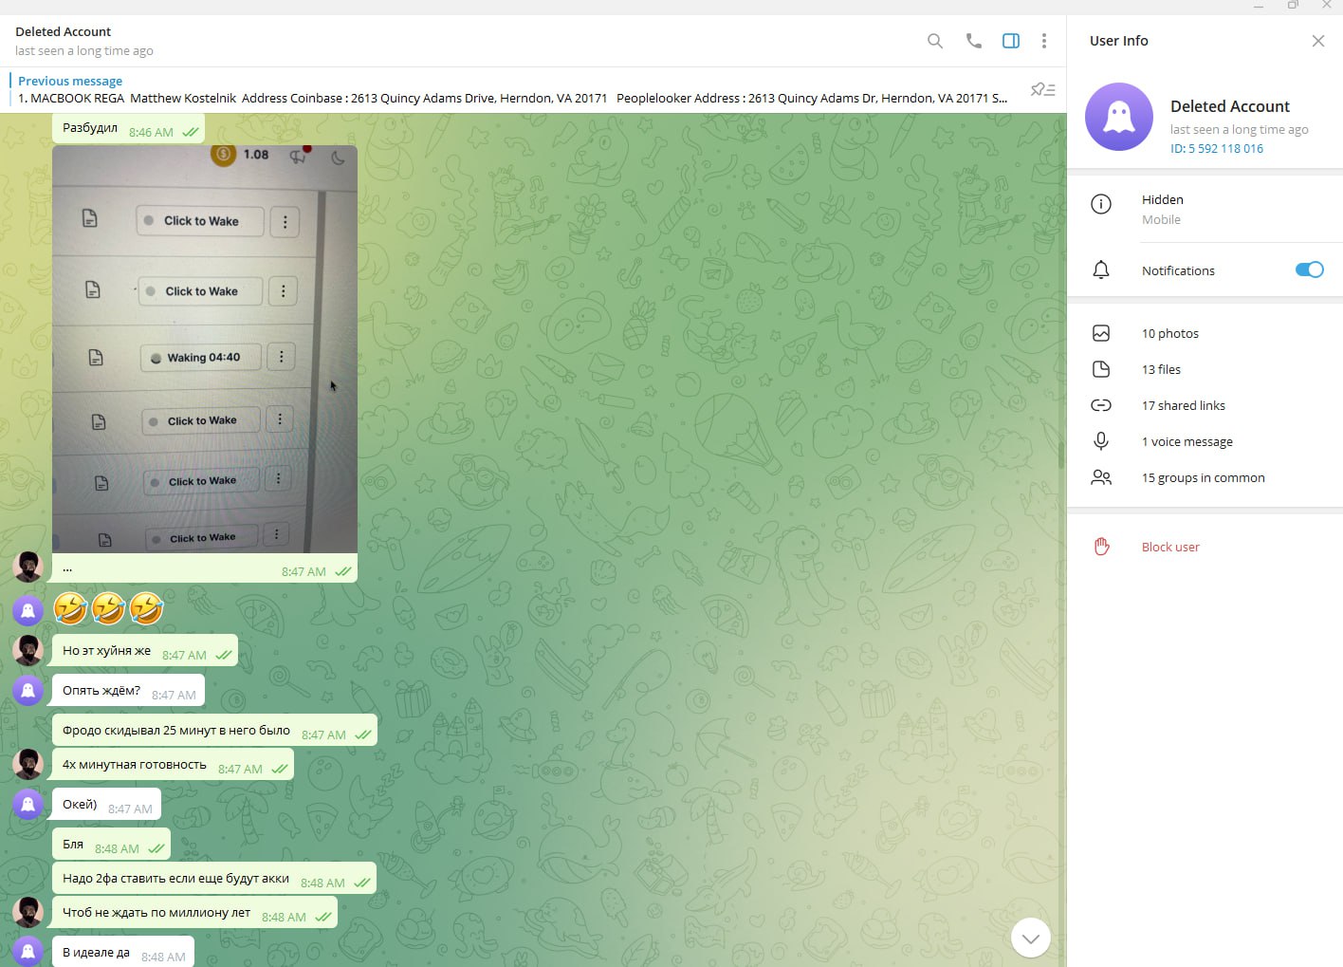Screen dimensions: 1343x967
Task: Open the 1 voice message entry
Action: [1205, 441]
